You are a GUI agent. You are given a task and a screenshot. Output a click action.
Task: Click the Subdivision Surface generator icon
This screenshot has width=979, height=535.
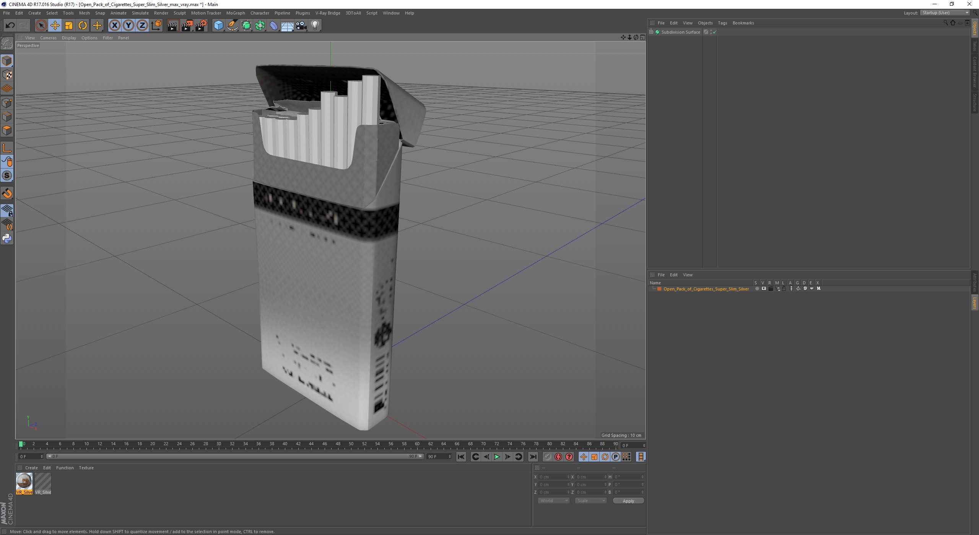pos(246,26)
